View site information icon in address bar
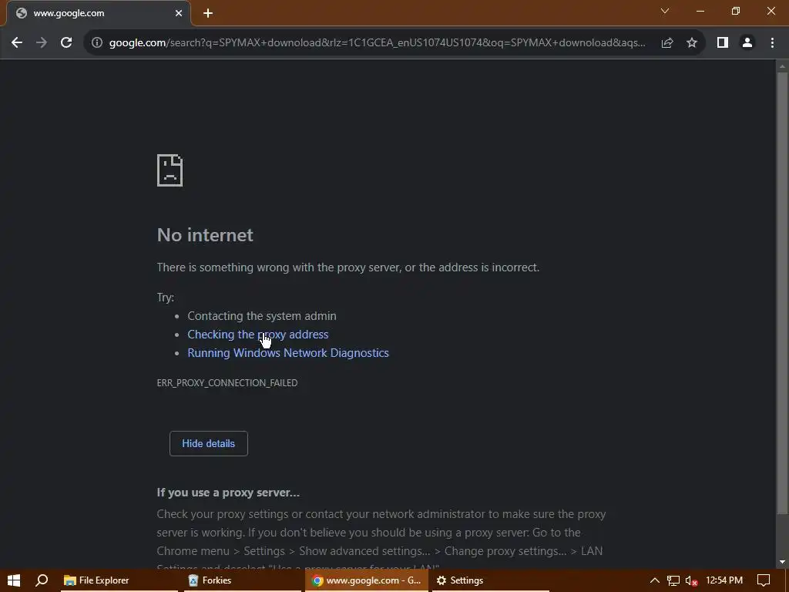 96,43
